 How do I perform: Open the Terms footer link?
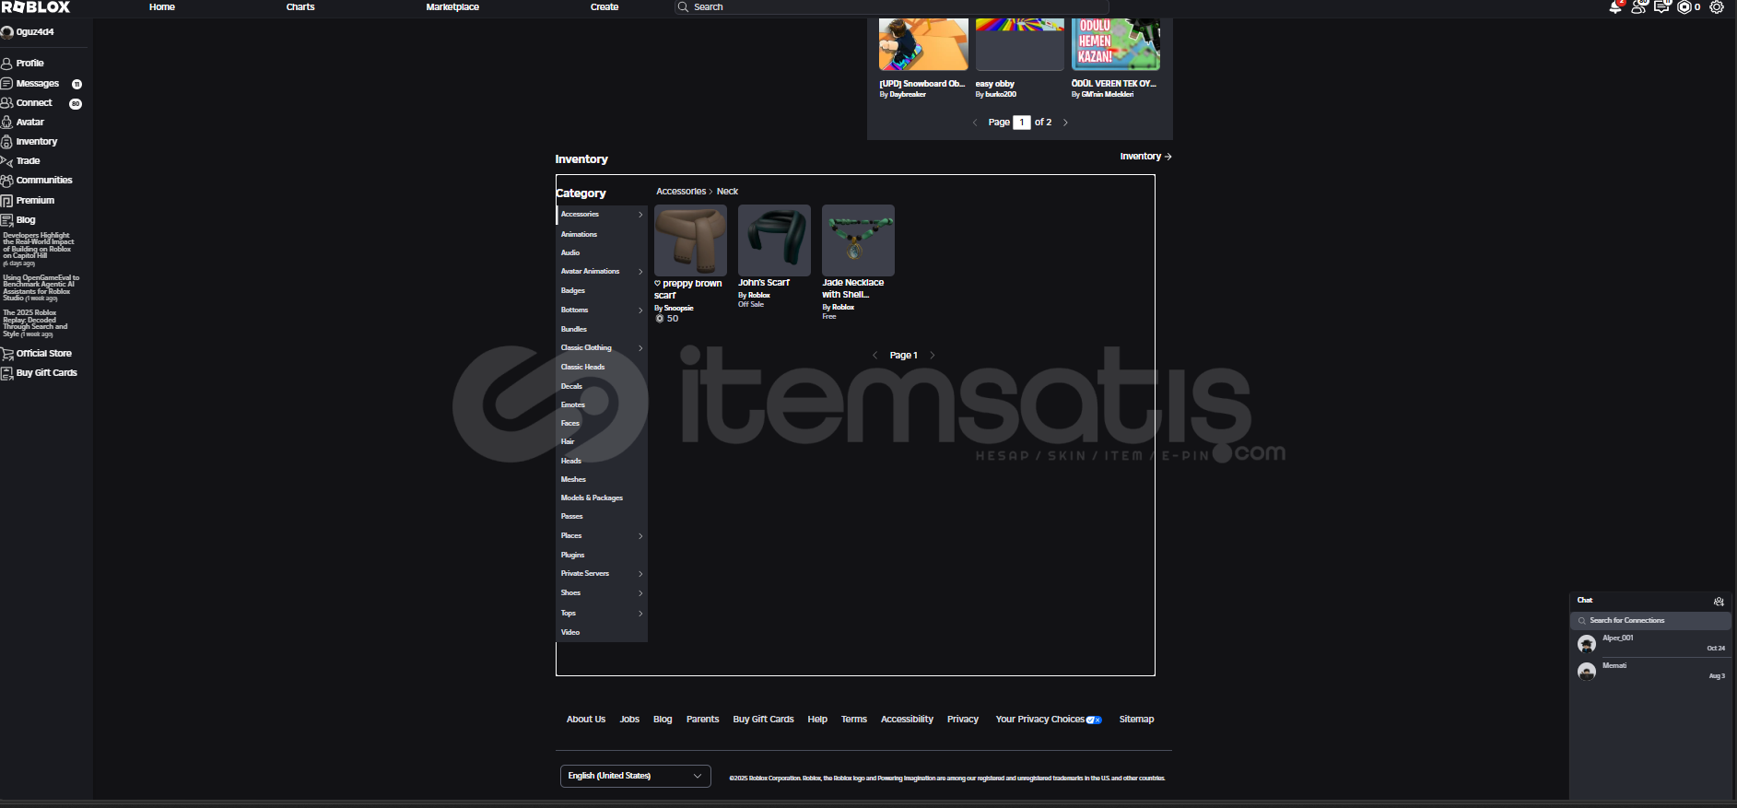pos(854,720)
